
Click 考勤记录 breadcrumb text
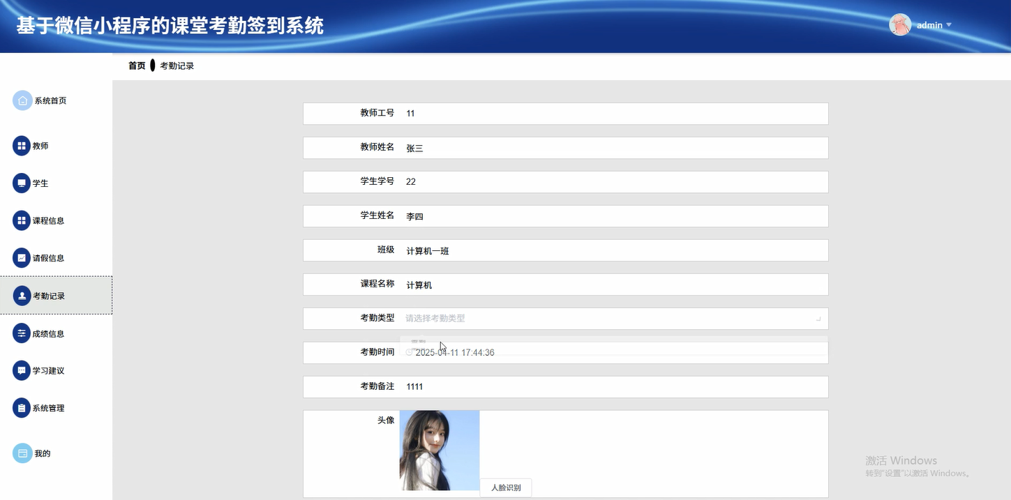(177, 66)
